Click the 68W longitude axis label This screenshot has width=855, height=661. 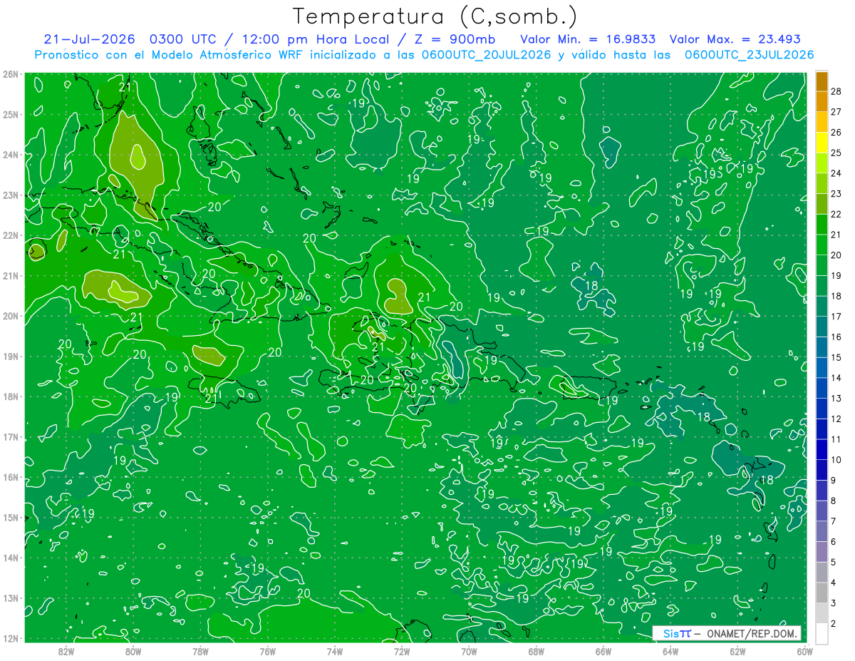pos(536,650)
